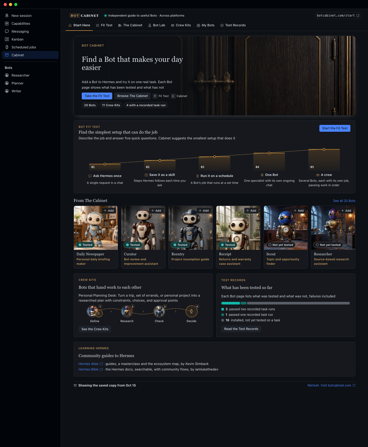Viewport: 368px width, 447px height.
Task: Switch to the Fit Test tab
Action: point(104,25)
